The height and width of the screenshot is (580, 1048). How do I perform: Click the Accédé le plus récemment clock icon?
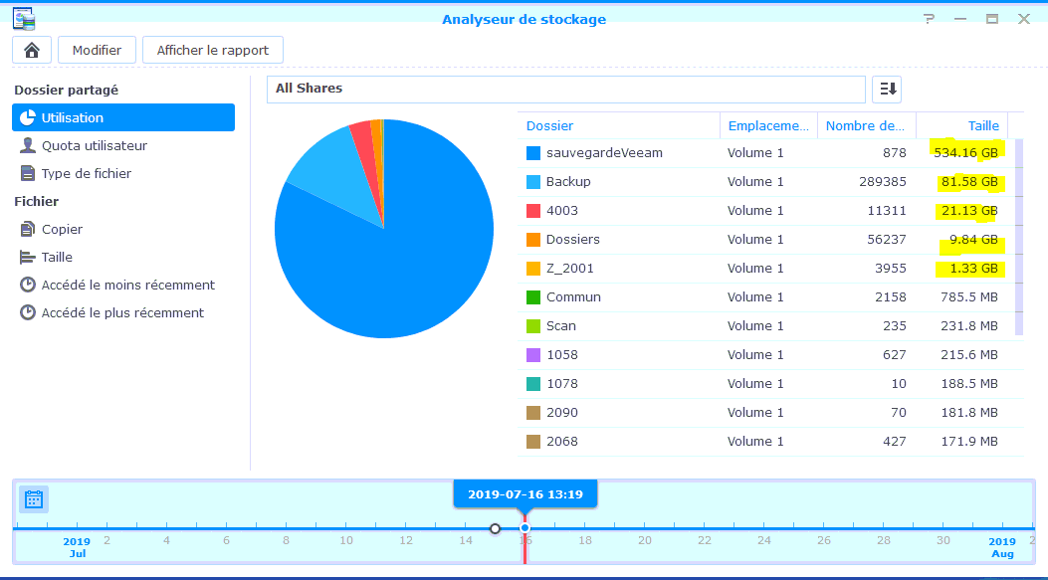pyautogui.click(x=28, y=312)
